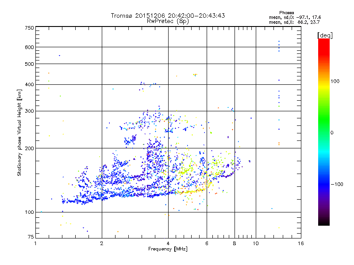Screen dimensions: 354x265
Task: Click the y-axis tick label '200'
Action: click(29, 148)
